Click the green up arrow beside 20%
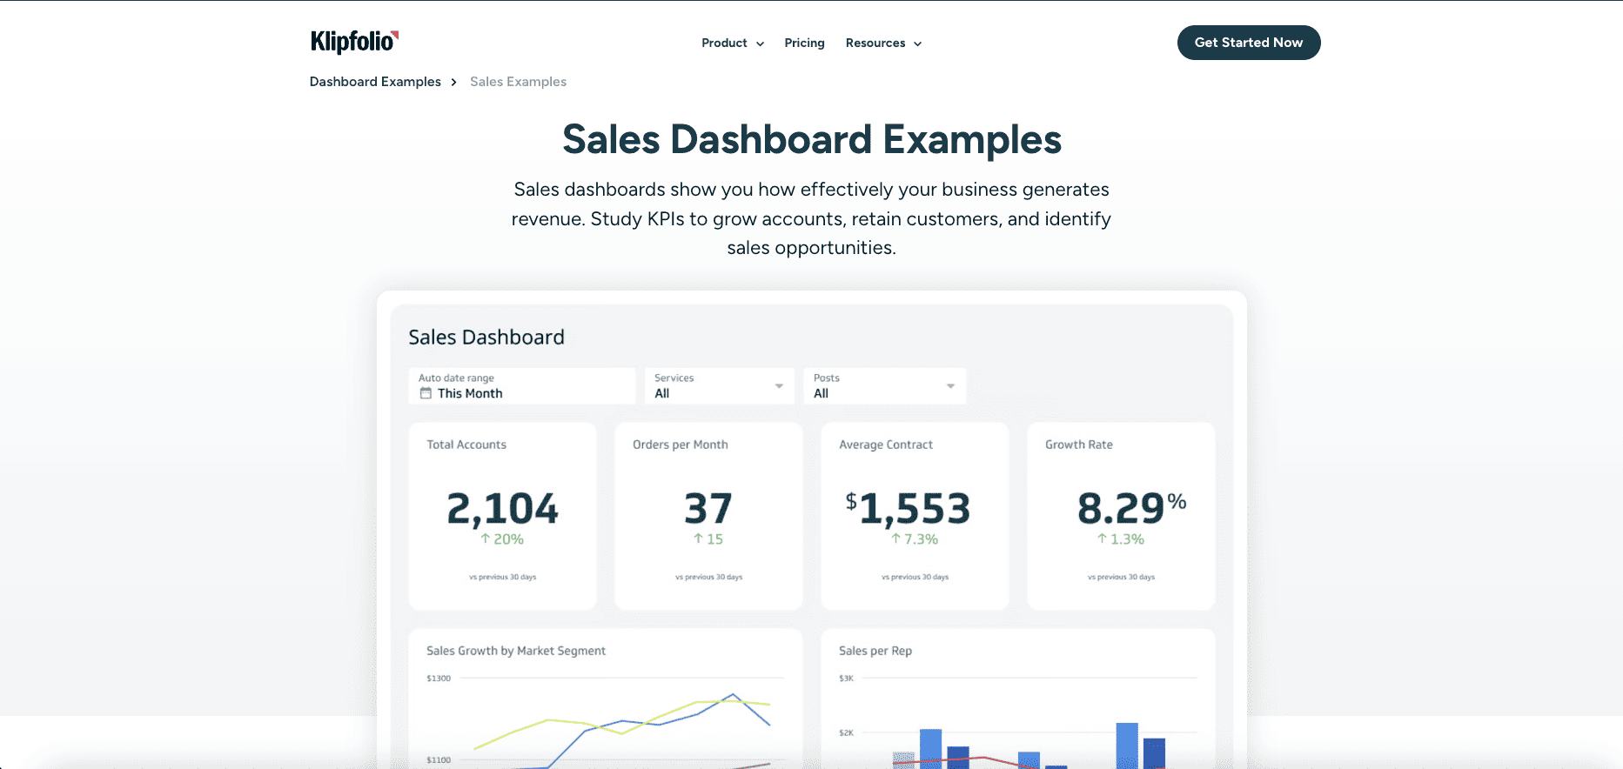Screen dimensions: 1623x769 point(486,539)
